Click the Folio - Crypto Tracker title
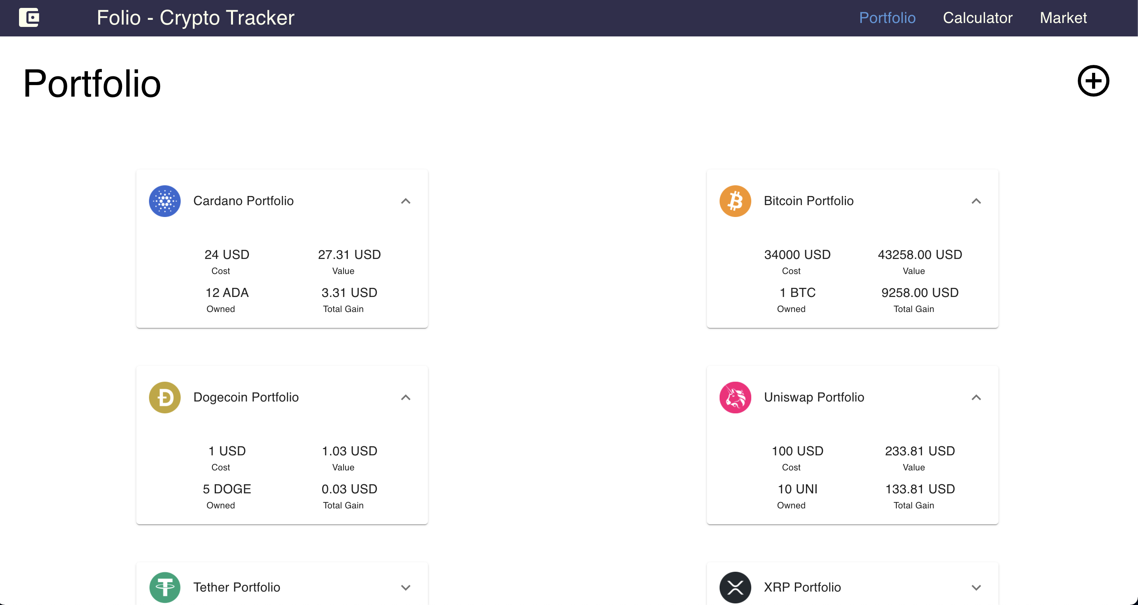1138x605 pixels. pos(195,18)
